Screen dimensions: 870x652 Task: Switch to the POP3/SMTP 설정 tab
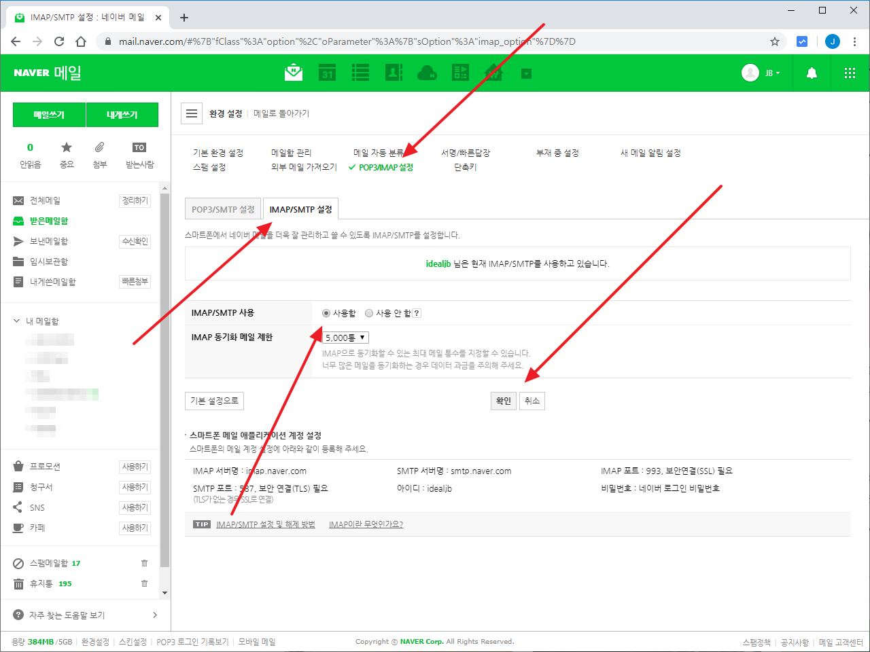coord(223,209)
